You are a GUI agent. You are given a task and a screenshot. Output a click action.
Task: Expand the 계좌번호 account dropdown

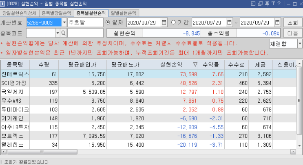tap(64, 22)
